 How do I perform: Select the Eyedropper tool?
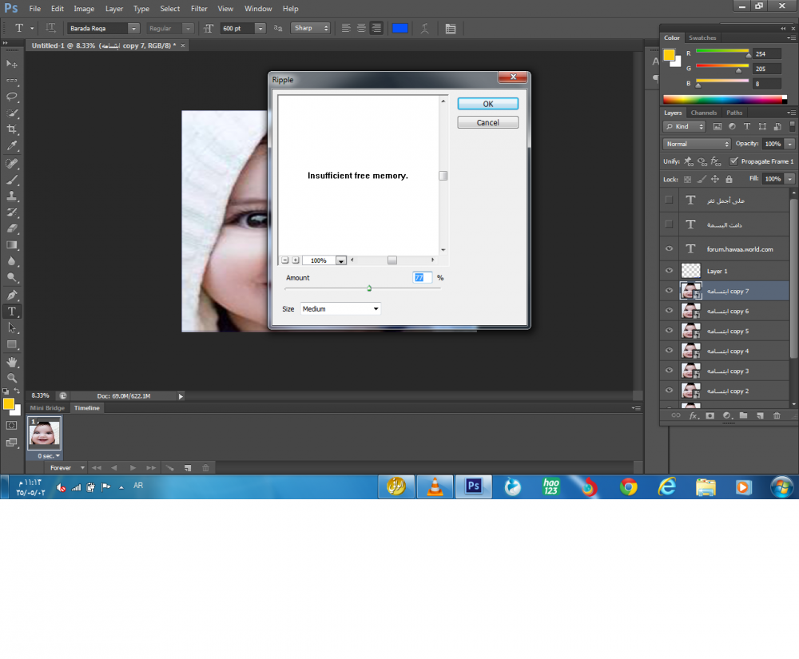pyautogui.click(x=12, y=146)
